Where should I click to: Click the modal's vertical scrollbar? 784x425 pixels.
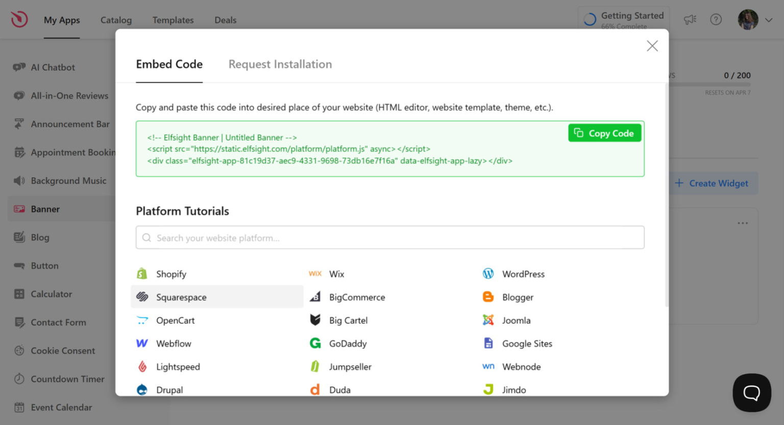click(x=666, y=194)
